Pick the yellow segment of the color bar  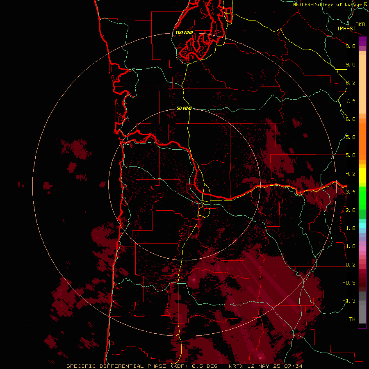pos(362,175)
